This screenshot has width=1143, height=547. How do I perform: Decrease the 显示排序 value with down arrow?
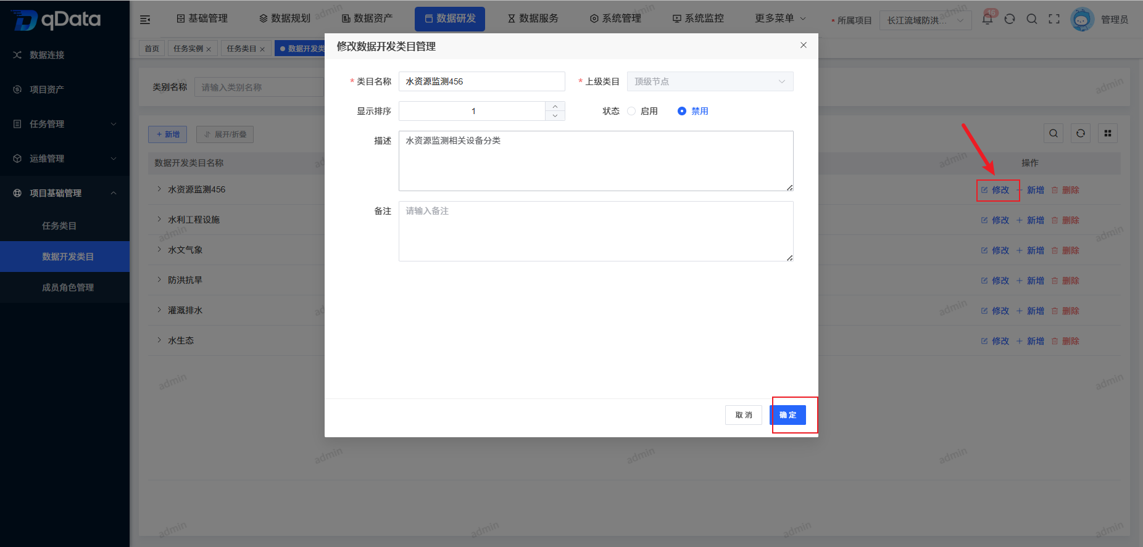tap(555, 116)
